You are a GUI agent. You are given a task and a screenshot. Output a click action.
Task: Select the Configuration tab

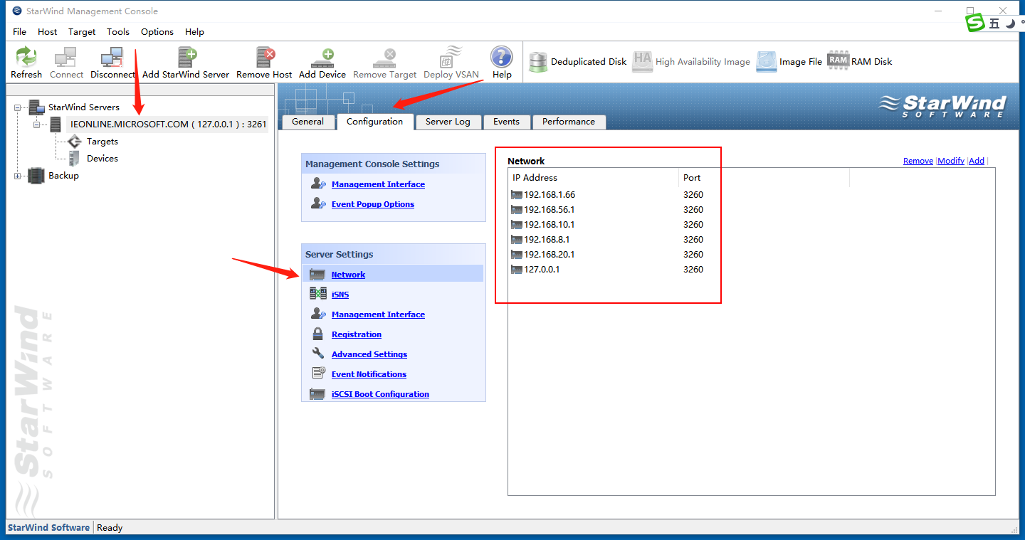(x=375, y=122)
